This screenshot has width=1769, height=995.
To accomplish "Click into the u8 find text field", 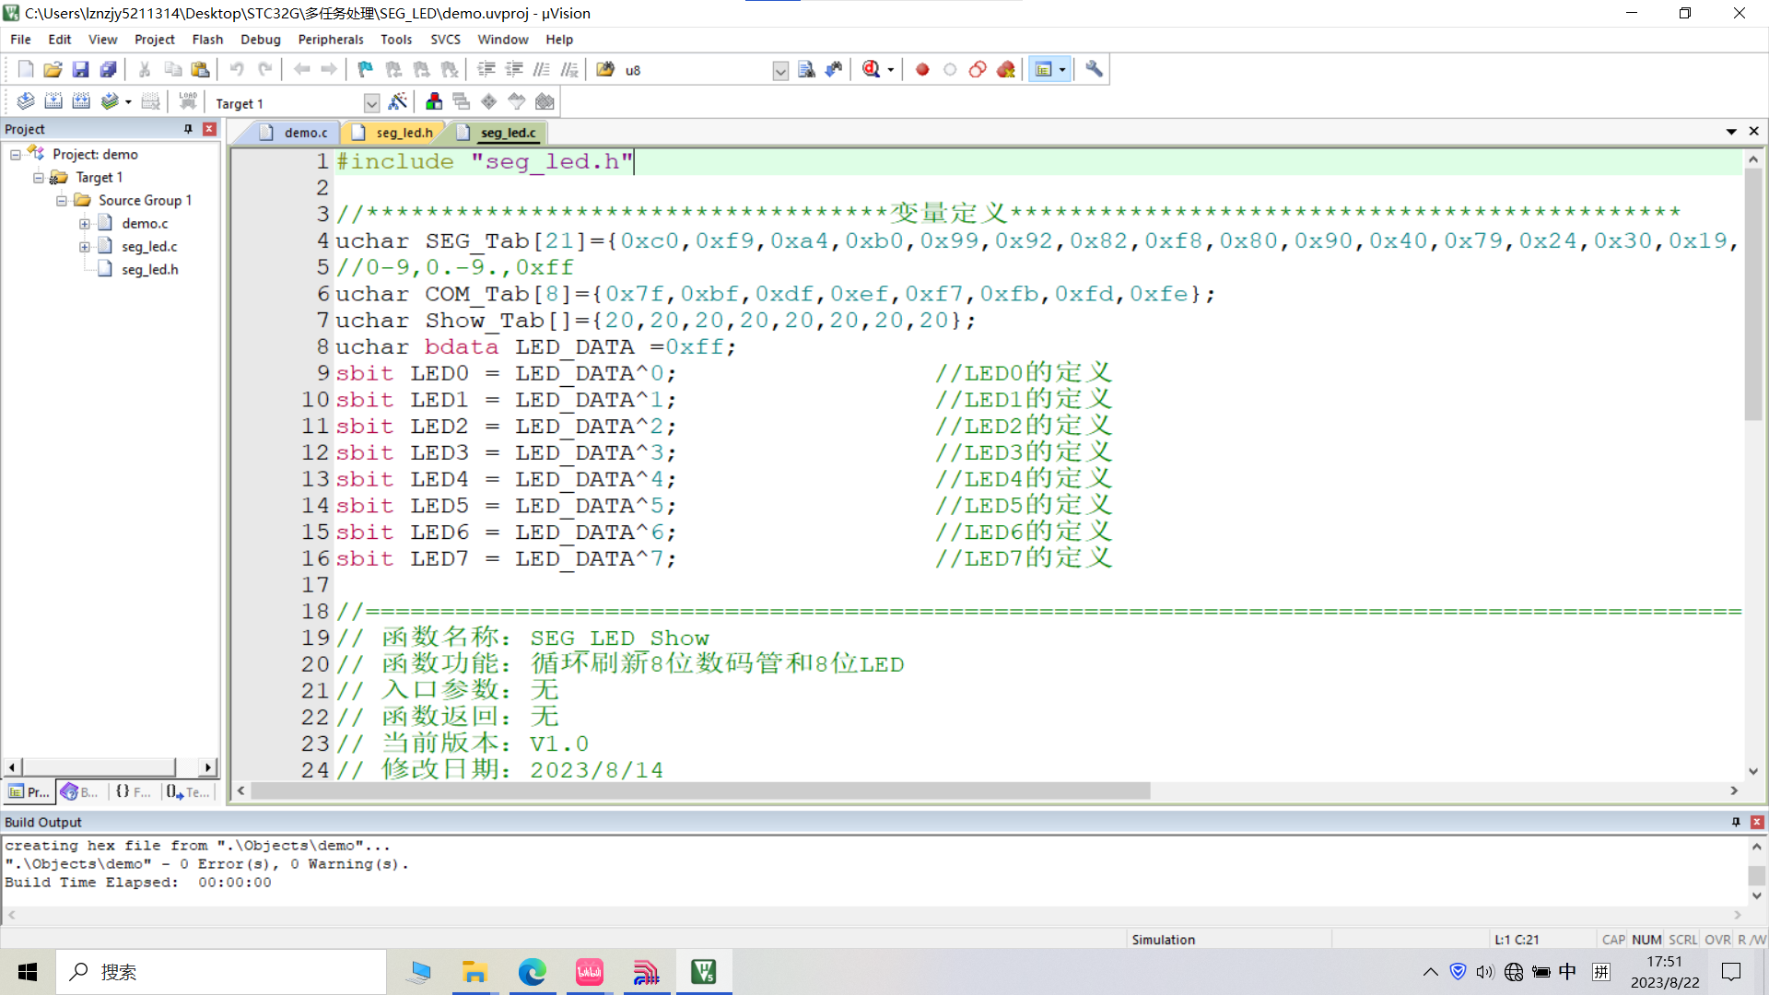I will (697, 70).
